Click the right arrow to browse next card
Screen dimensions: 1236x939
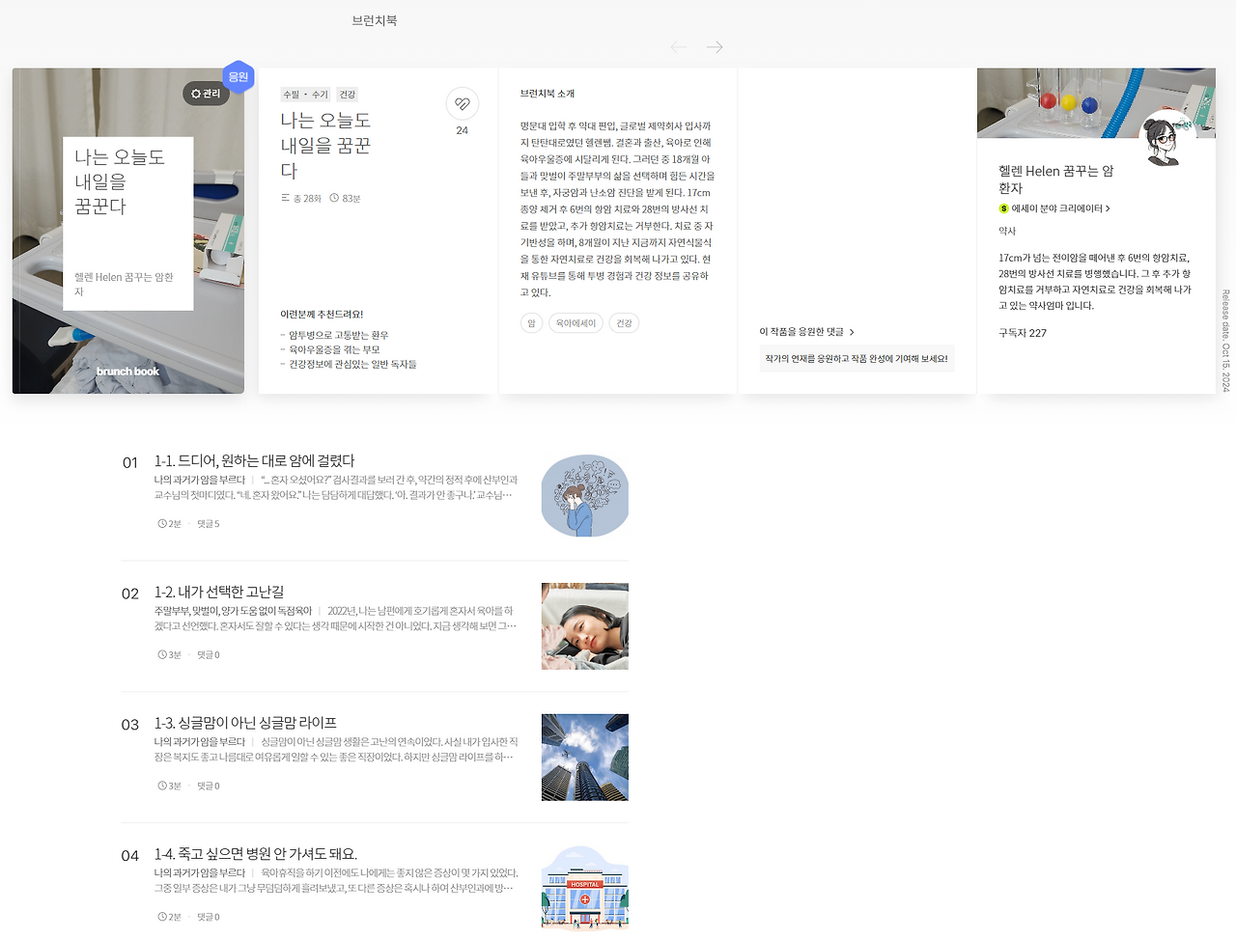click(x=713, y=45)
